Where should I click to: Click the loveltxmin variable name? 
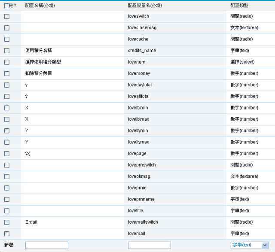point(138,108)
